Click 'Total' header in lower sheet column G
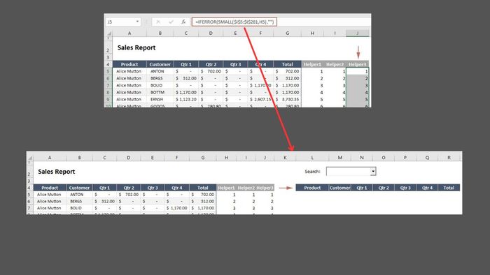This screenshot has height=275, width=490. click(203, 188)
